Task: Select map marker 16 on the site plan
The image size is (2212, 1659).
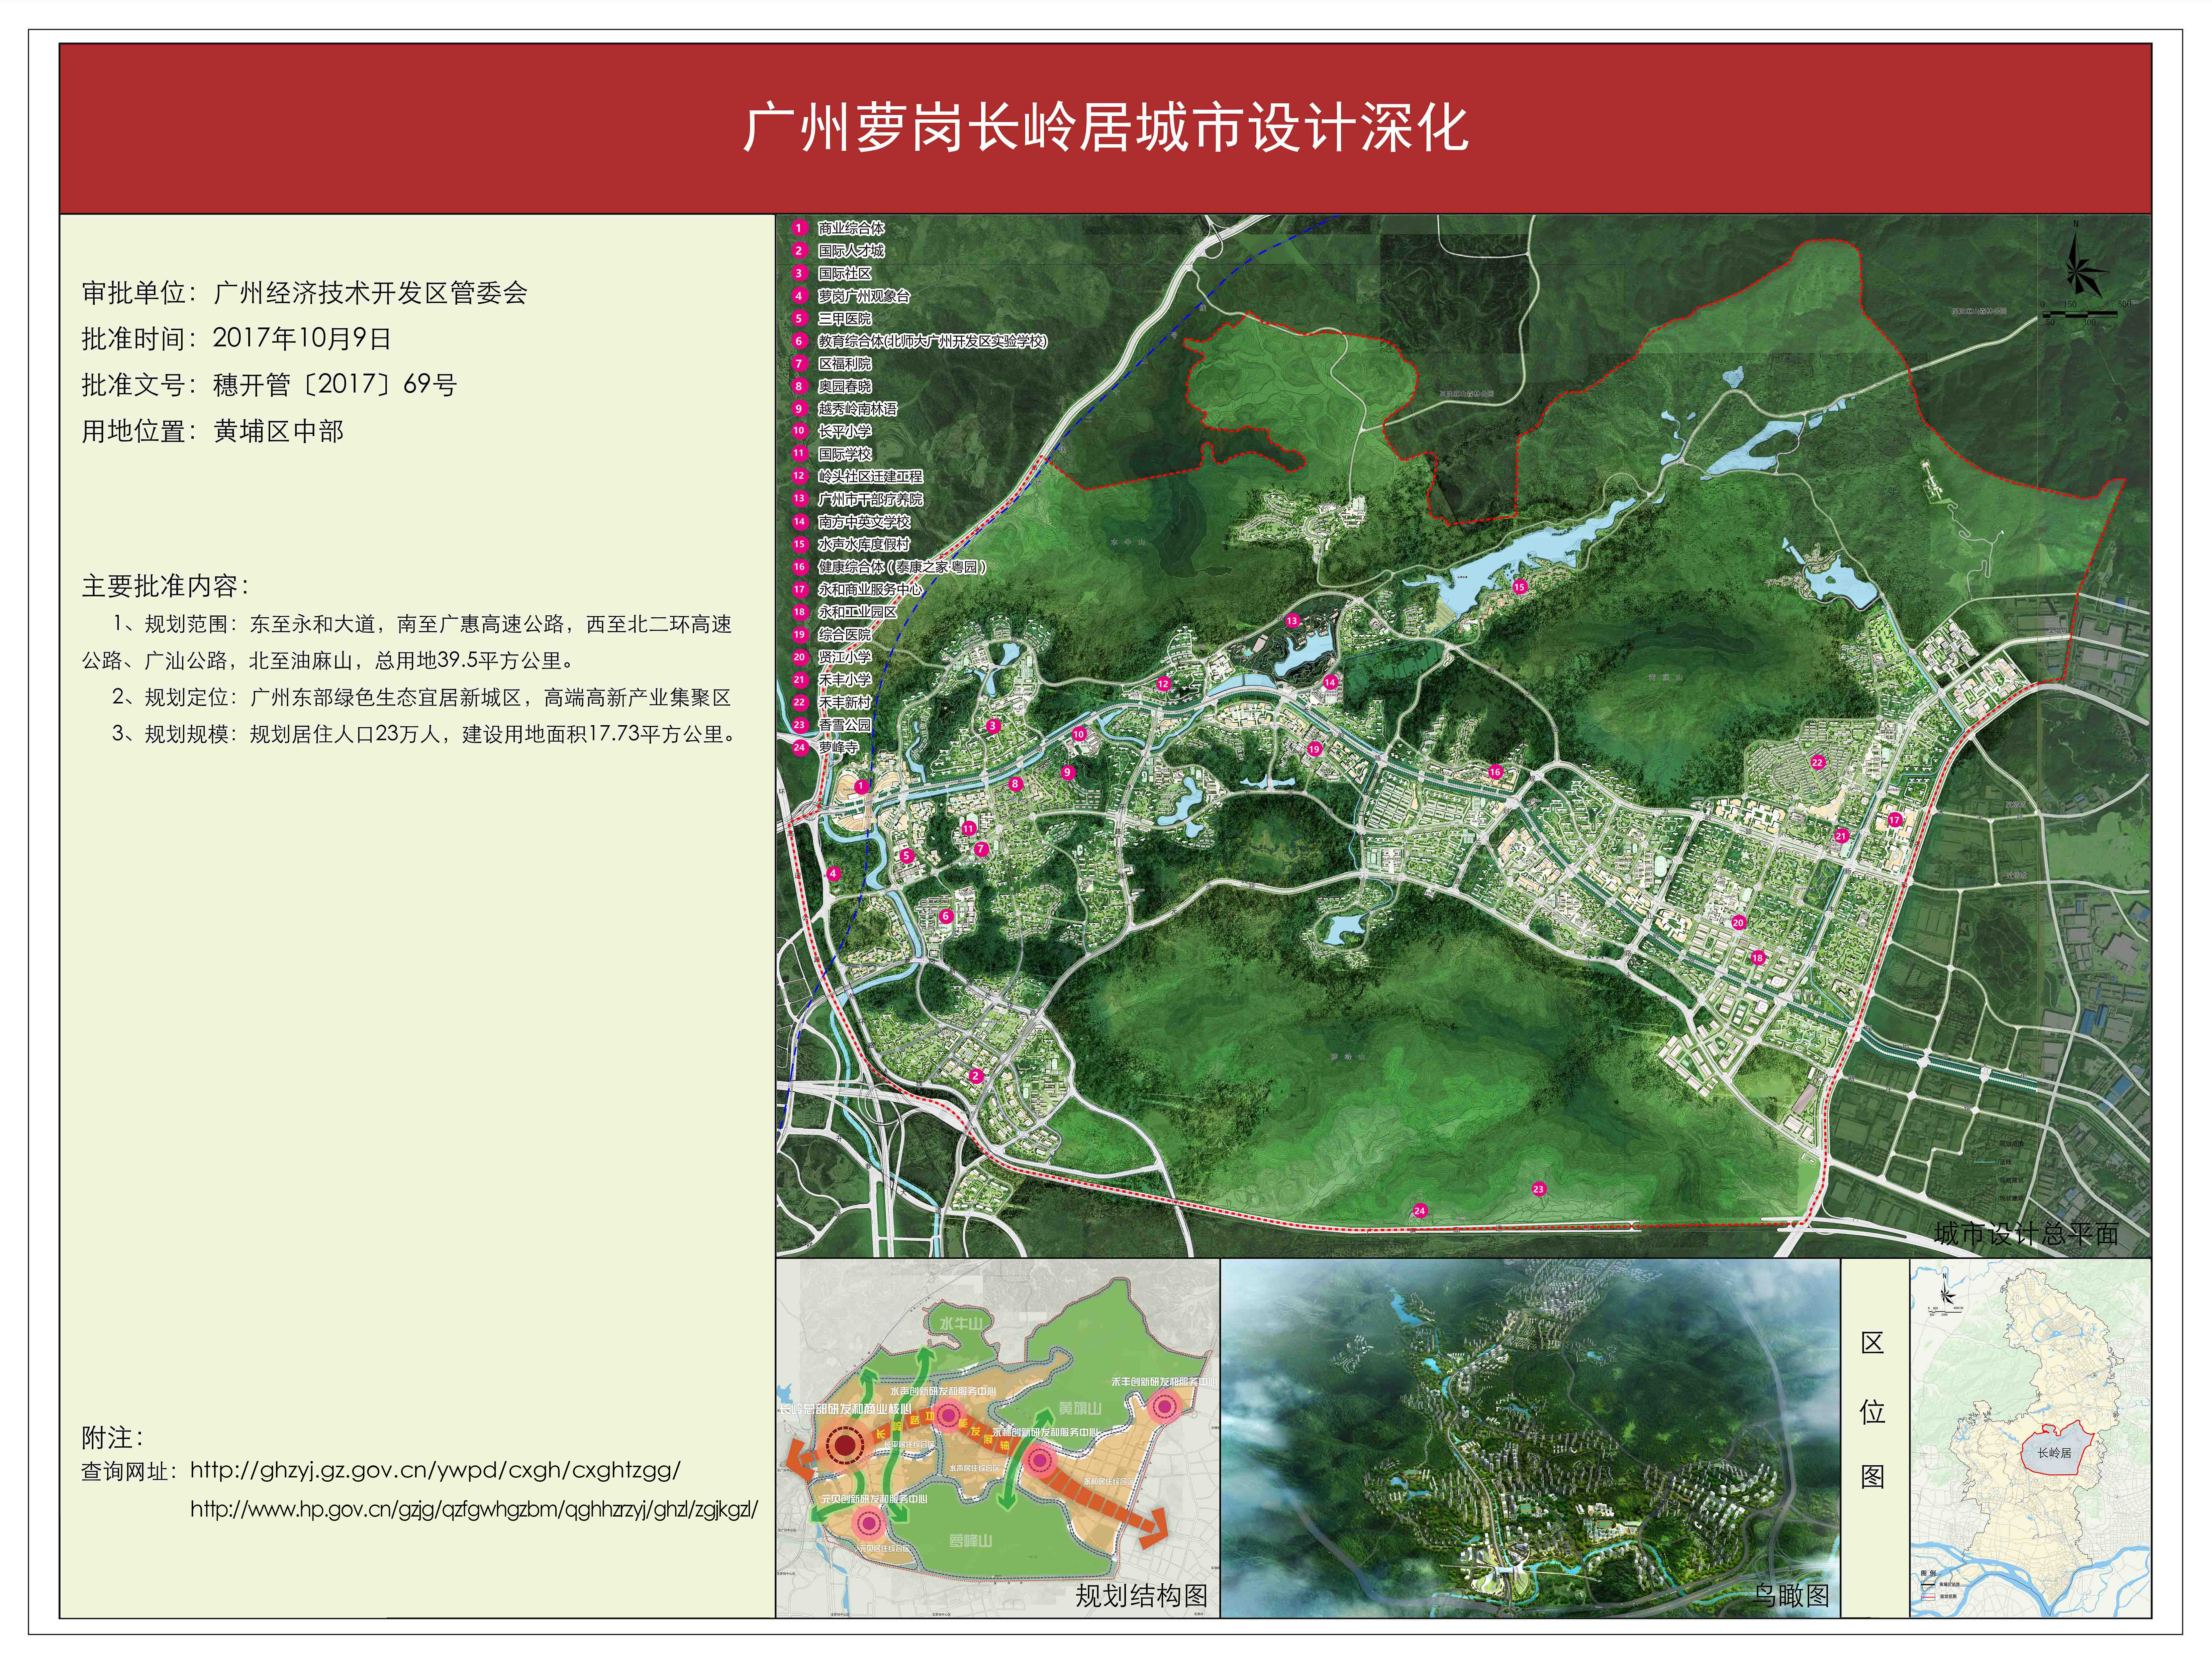Action: coord(1495,772)
